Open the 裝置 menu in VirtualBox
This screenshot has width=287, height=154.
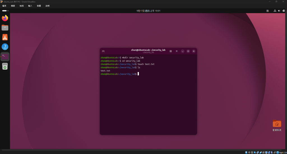(39, 6)
